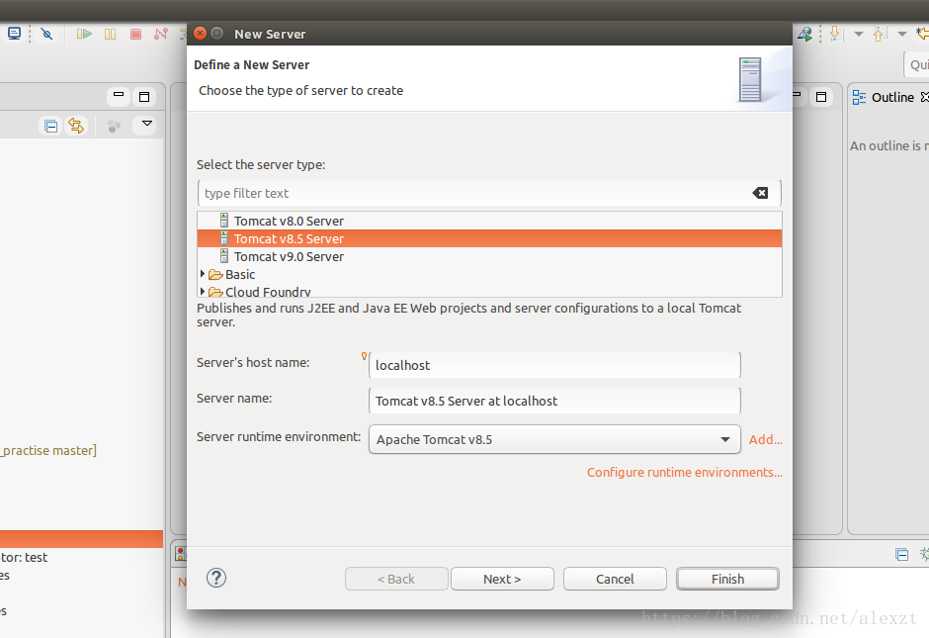Click Last Edit Location icon
Viewport: 929px width, 638px height.
923,34
